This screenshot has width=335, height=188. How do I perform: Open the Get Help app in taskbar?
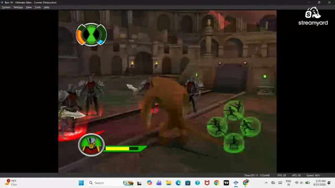coord(197,183)
